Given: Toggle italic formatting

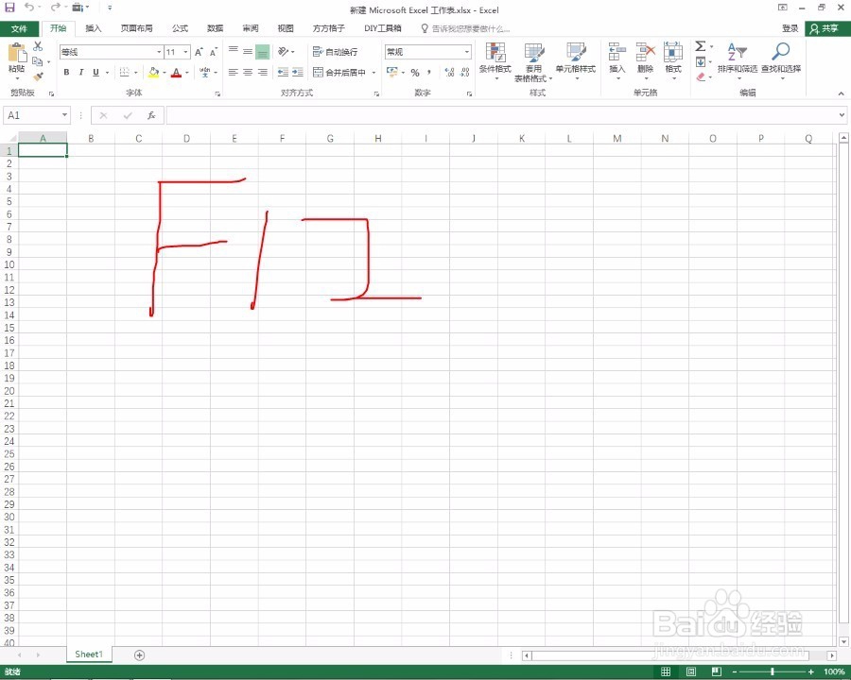Looking at the screenshot, I should [81, 72].
